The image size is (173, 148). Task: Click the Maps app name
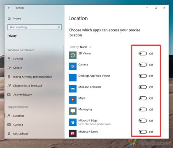[x=82, y=98]
